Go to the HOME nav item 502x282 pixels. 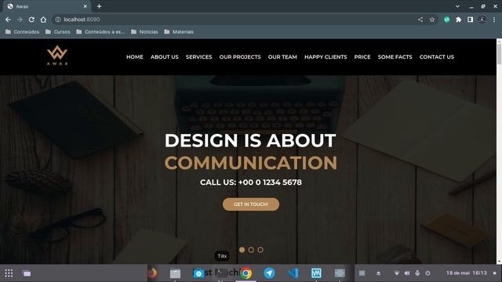pos(135,57)
